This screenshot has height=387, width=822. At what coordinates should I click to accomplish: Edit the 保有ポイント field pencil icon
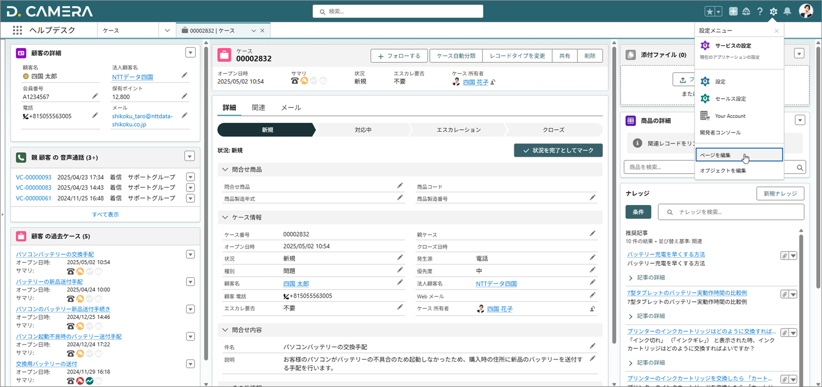coord(184,96)
